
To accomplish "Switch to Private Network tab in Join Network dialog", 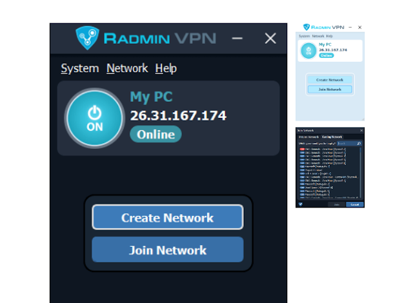I will pos(308,137).
